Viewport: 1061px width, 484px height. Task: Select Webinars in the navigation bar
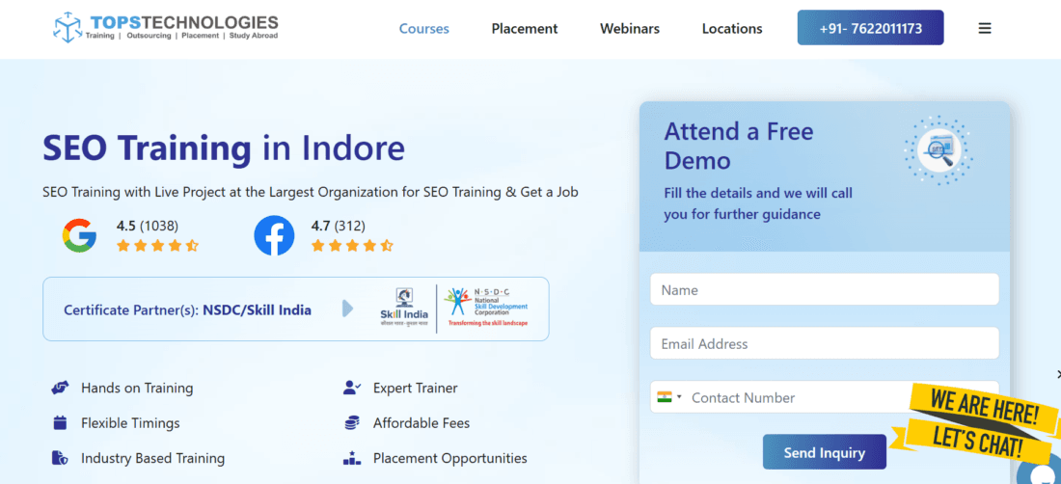tap(630, 28)
